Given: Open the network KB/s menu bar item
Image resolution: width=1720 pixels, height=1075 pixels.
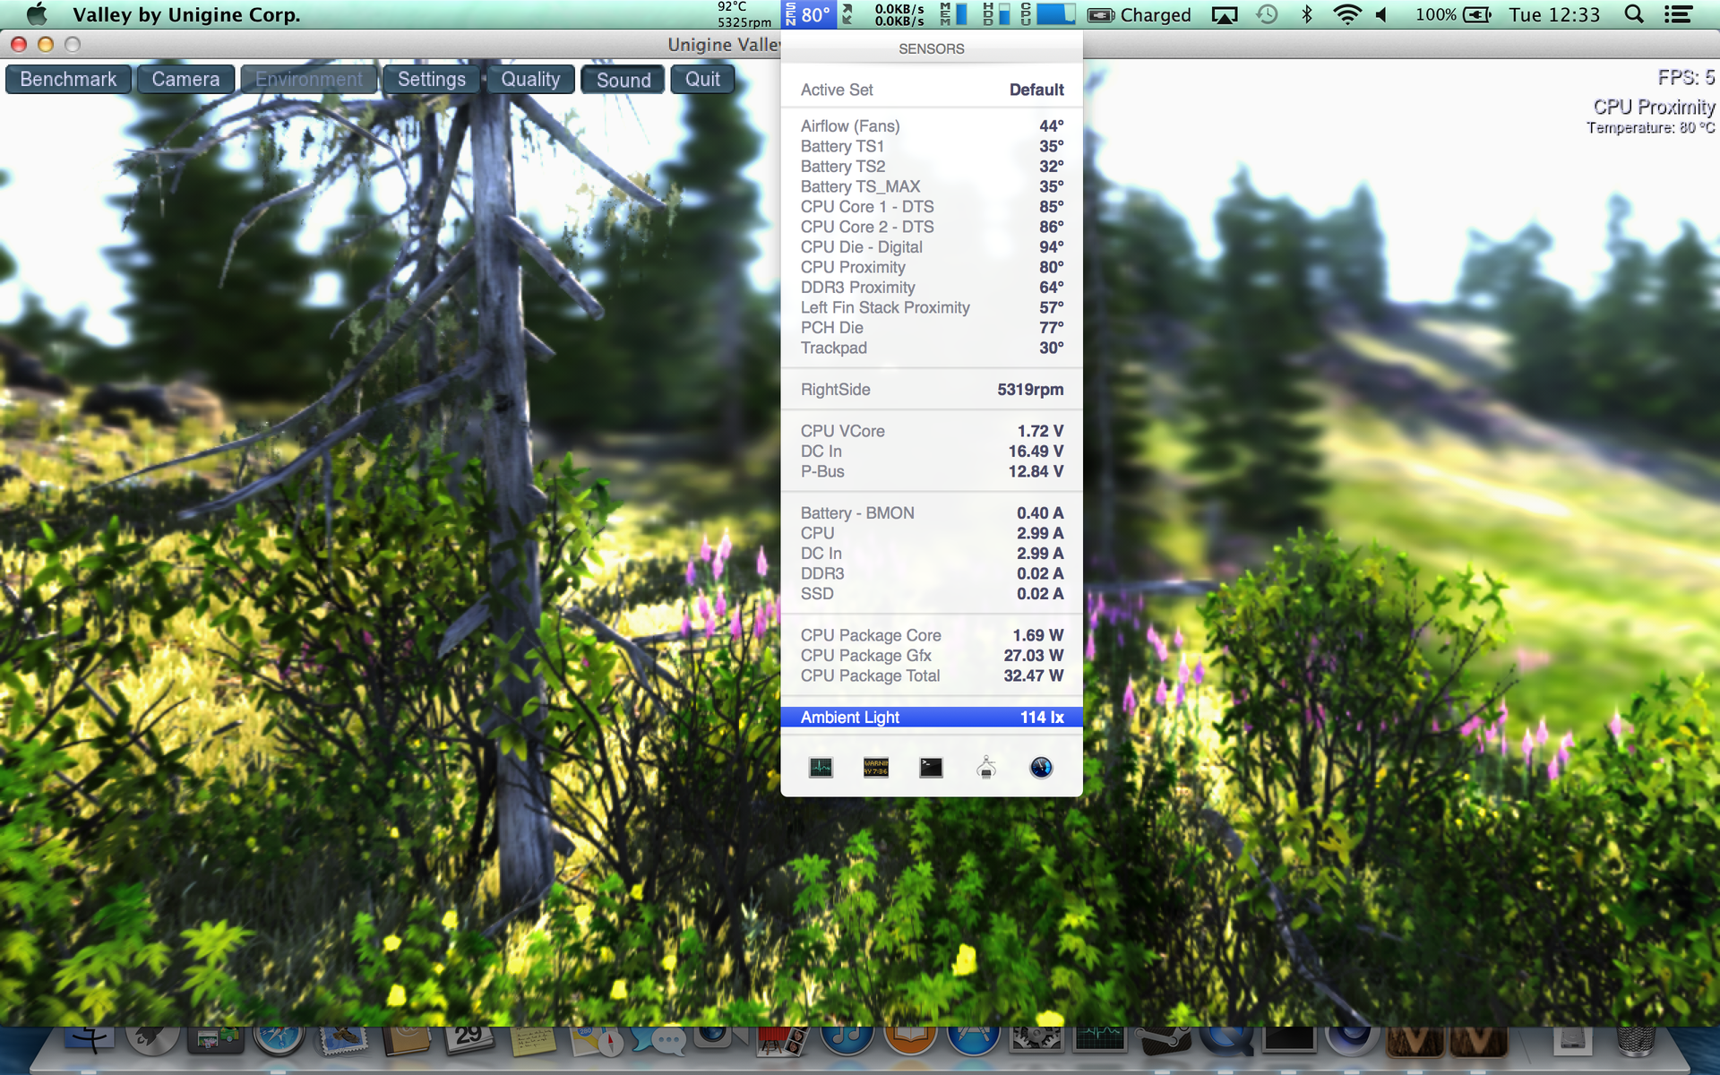Looking at the screenshot, I should point(899,14).
